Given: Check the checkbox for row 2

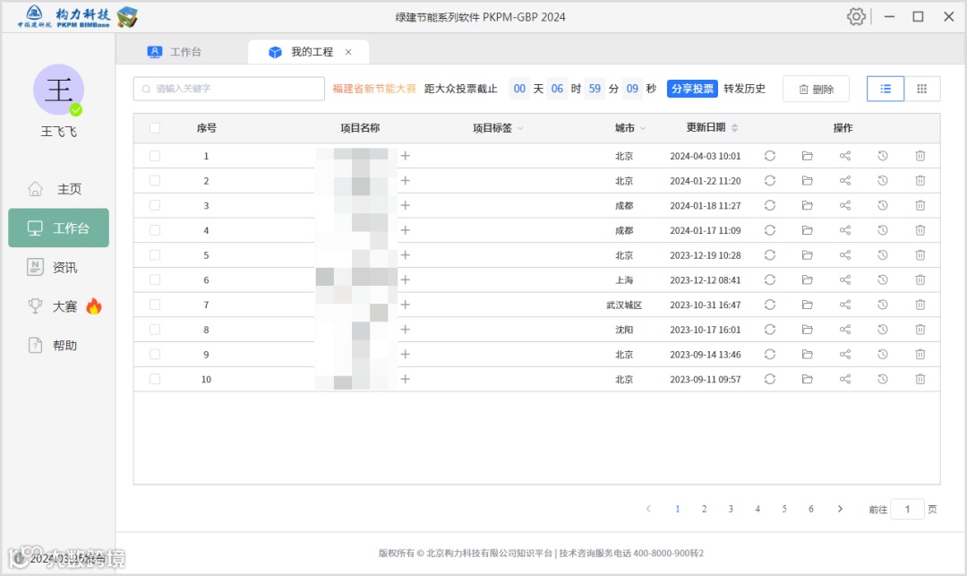Looking at the screenshot, I should [155, 181].
